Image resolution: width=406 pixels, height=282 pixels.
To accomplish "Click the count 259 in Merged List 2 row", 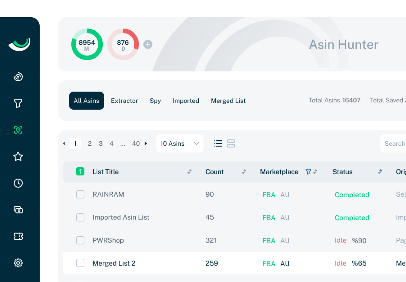I will pyautogui.click(x=212, y=263).
